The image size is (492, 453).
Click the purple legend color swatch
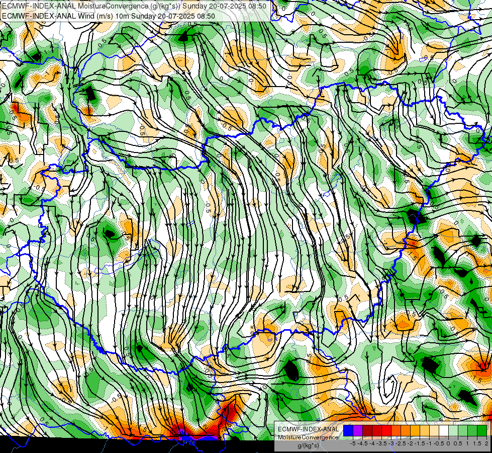pos(358,431)
